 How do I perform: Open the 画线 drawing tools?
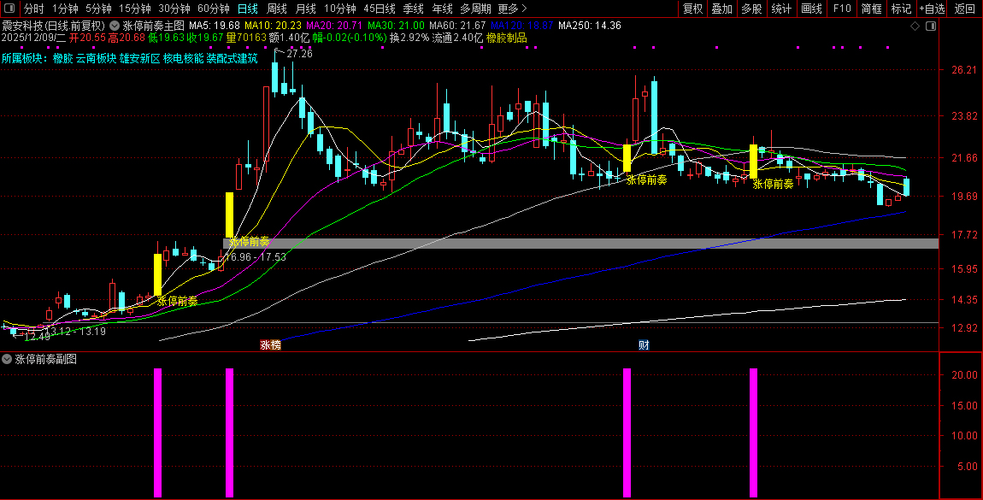pos(811,9)
